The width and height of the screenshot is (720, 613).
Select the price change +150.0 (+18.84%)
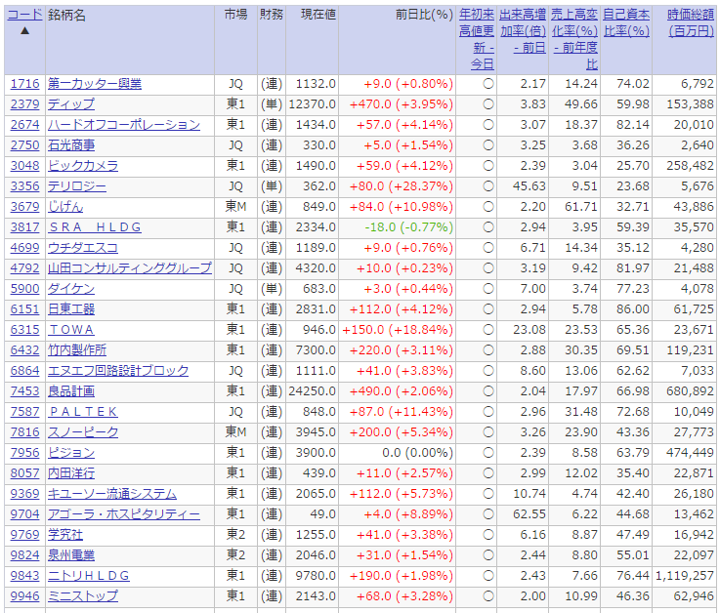pos(398,330)
